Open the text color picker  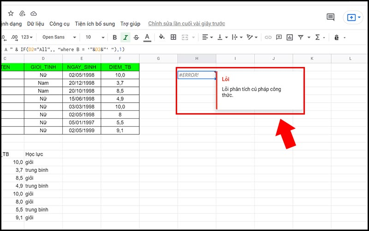click(147, 37)
